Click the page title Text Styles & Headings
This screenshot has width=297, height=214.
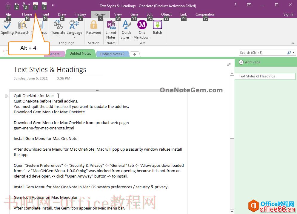click(50, 70)
